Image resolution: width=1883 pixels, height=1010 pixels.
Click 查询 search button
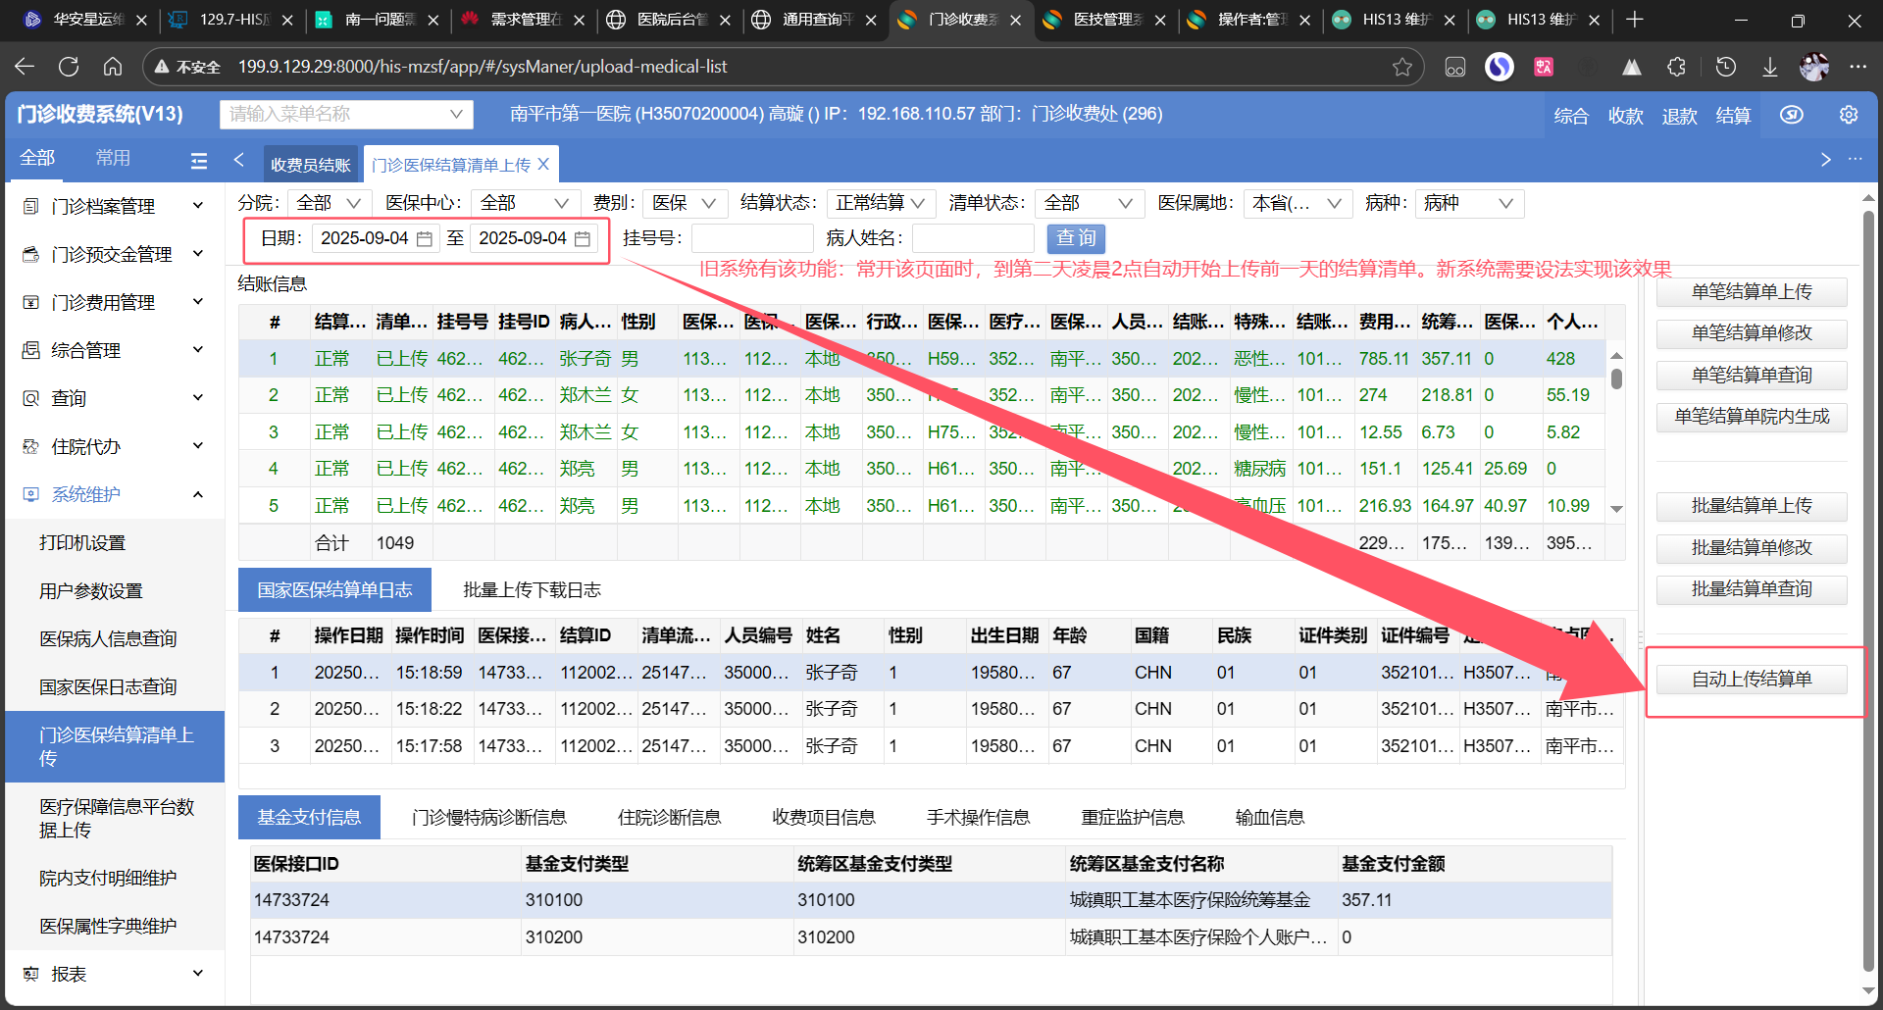(1076, 238)
